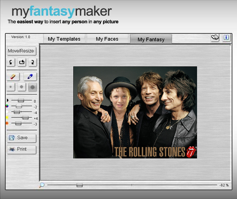The image size is (237, 199).
Task: Rotate the face clockwise
Action: (x=32, y=62)
